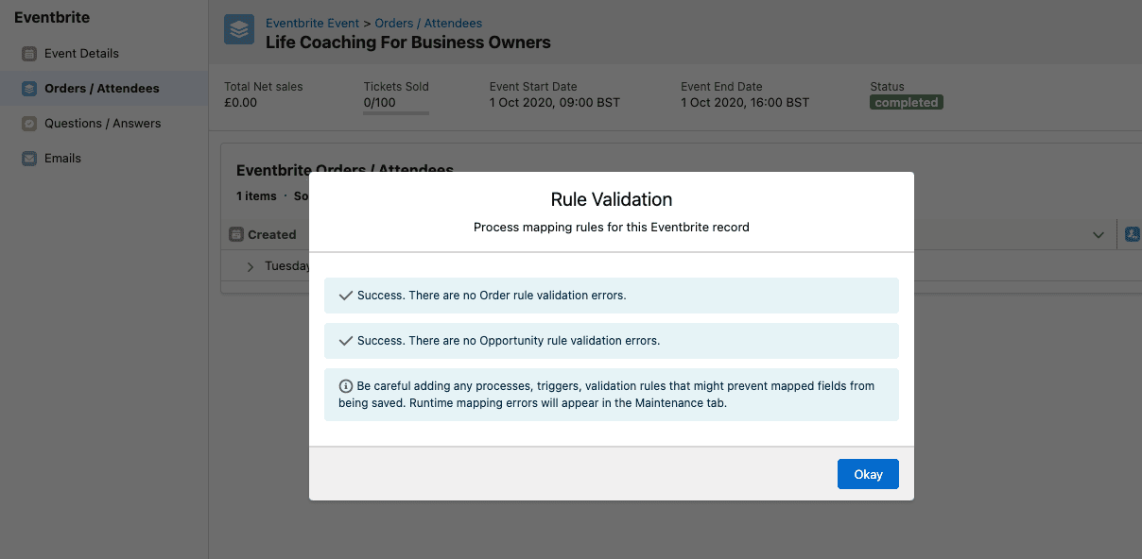Image resolution: width=1142 pixels, height=559 pixels.
Task: Click the blue person icon in table header
Action: coord(1133,234)
